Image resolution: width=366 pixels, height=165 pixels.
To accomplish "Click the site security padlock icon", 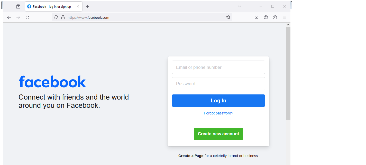I will pyautogui.click(x=63, y=17).
